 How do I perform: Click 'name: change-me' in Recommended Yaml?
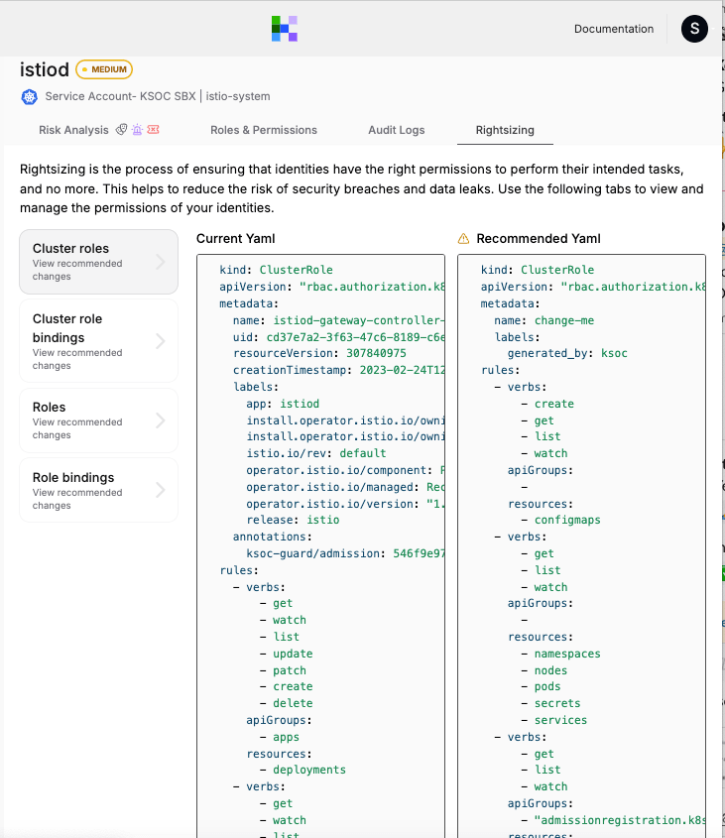click(x=544, y=320)
